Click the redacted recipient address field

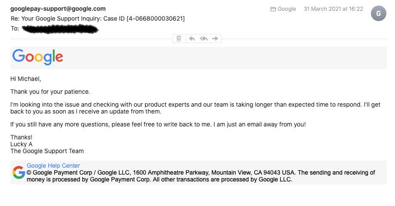click(60, 29)
